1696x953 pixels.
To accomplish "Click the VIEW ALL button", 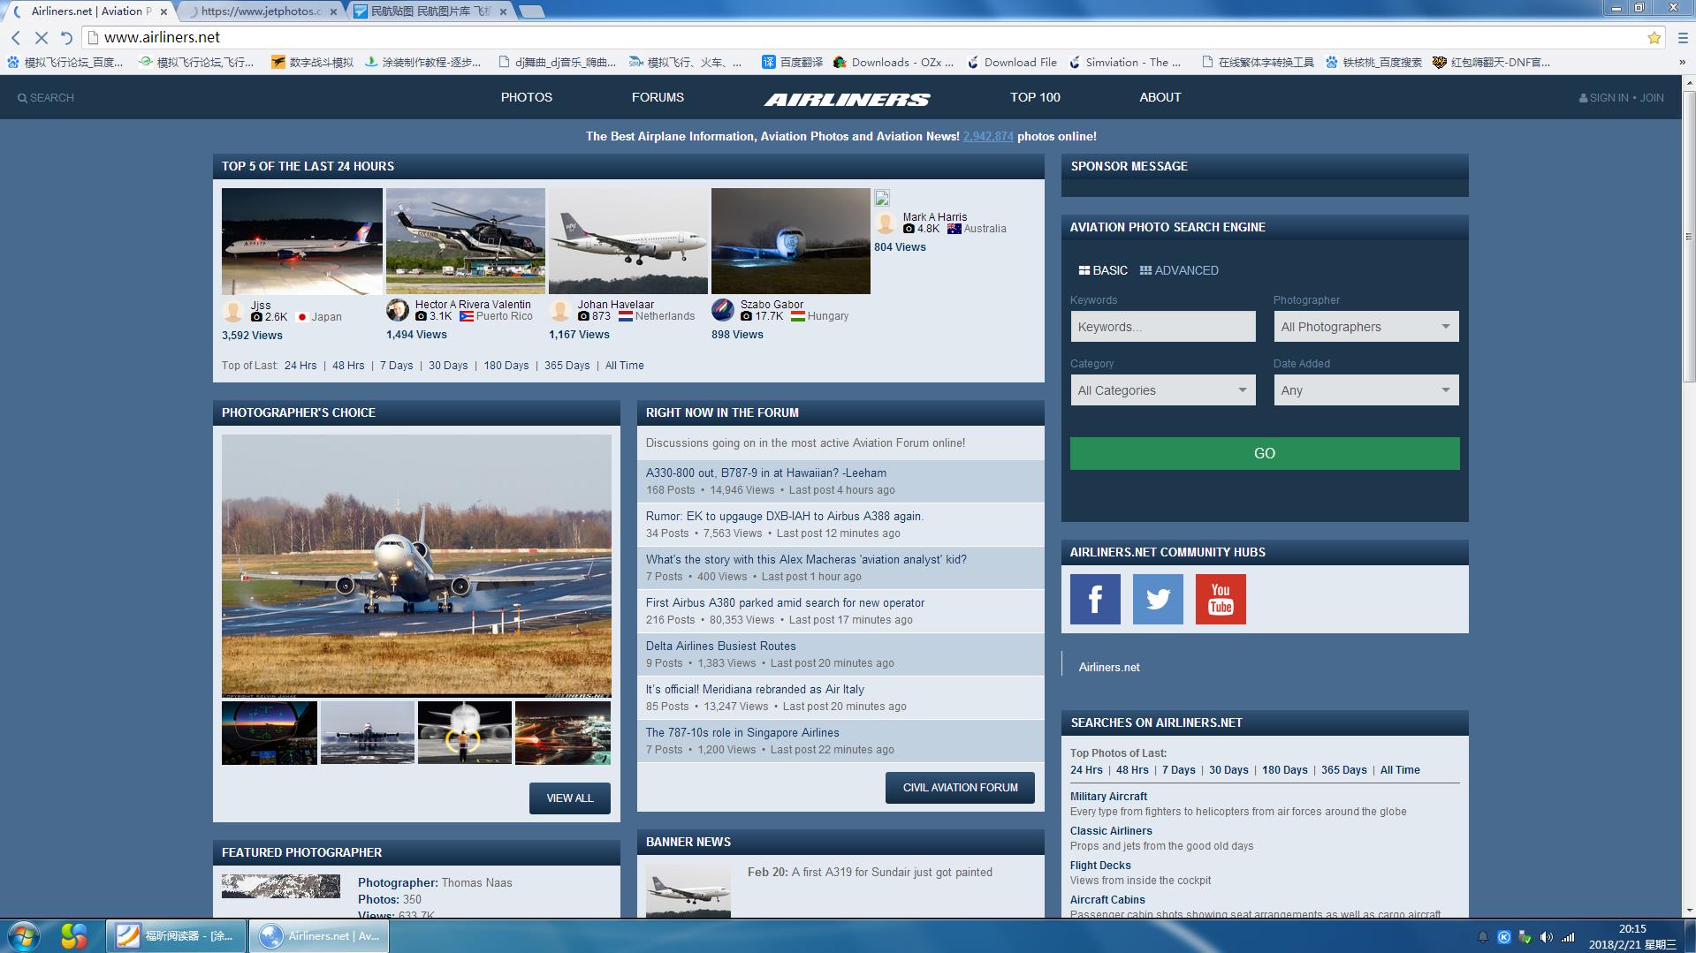I will [x=569, y=798].
